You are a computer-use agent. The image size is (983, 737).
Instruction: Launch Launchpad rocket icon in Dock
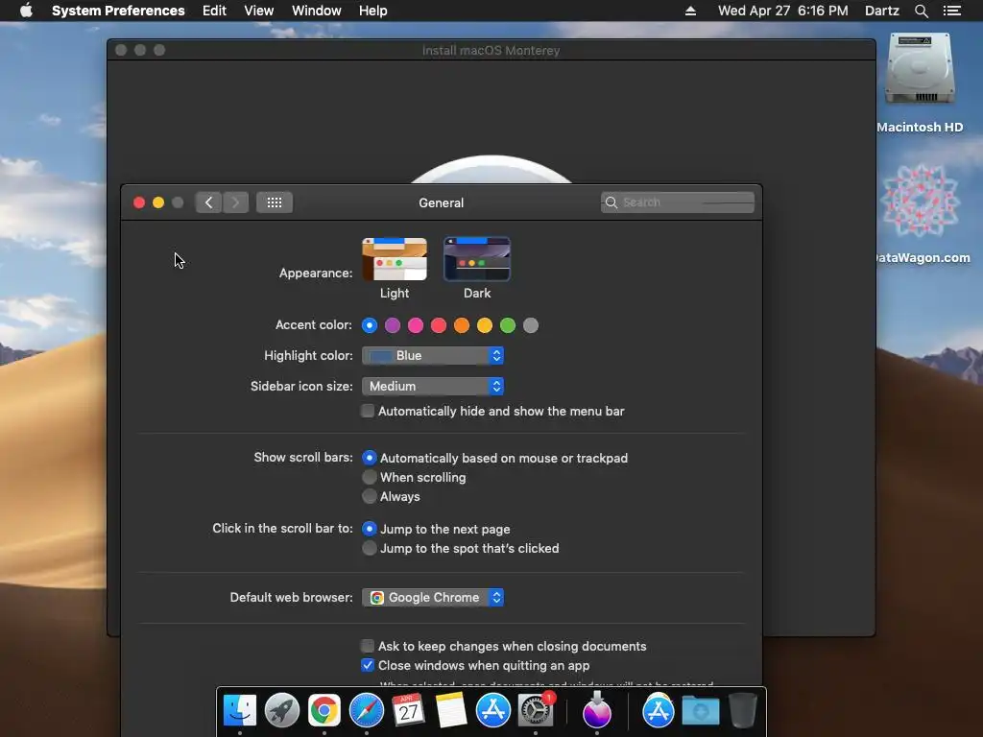(x=281, y=711)
